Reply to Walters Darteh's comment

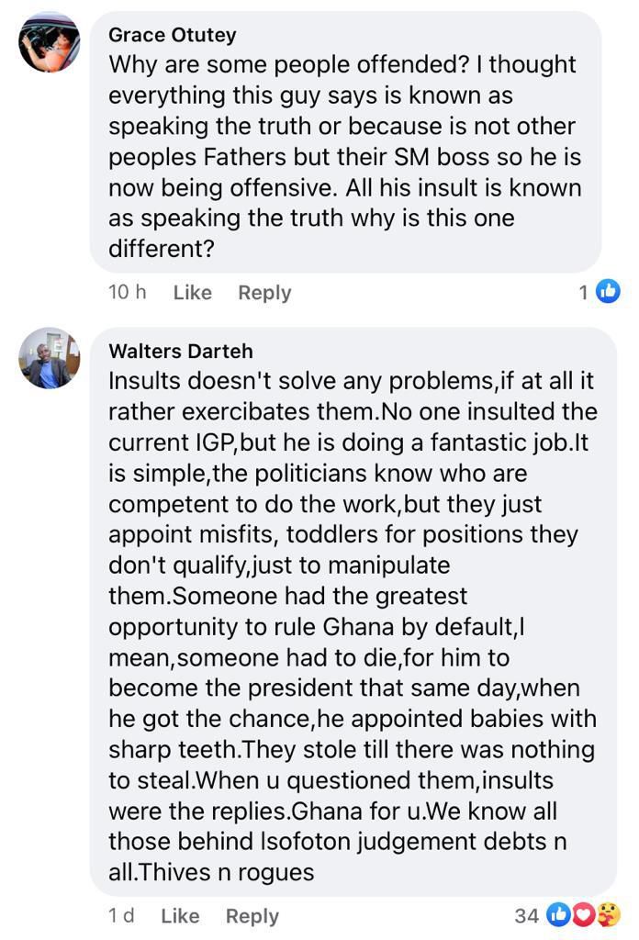click(252, 915)
